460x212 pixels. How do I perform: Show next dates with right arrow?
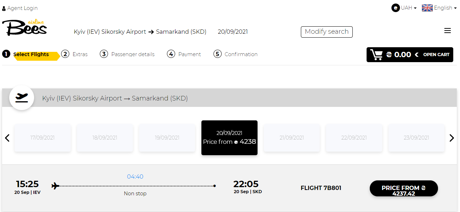pyautogui.click(x=451, y=138)
